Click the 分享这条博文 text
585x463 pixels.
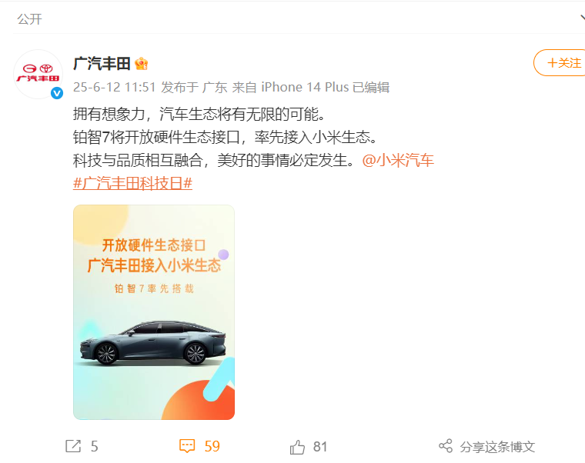(497, 447)
